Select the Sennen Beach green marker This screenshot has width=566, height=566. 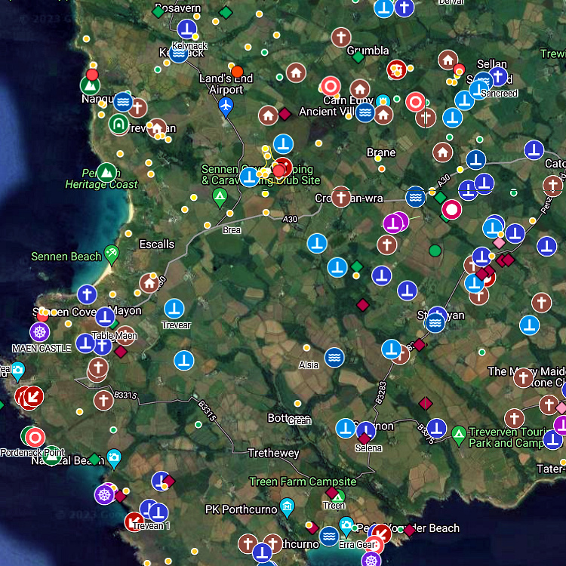112,254
